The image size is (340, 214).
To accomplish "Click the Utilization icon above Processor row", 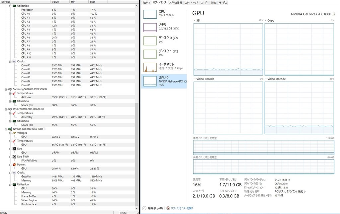I will pos(14,6).
